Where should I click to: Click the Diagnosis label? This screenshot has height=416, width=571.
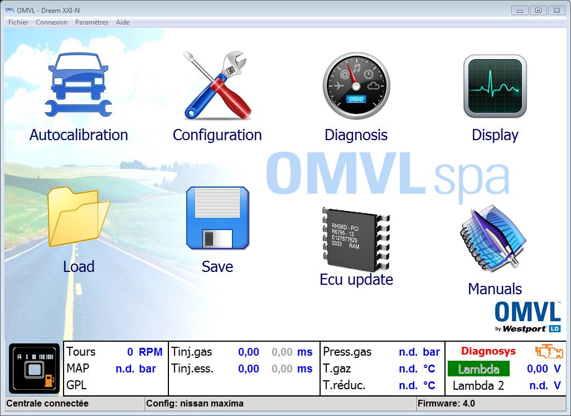[x=356, y=135]
